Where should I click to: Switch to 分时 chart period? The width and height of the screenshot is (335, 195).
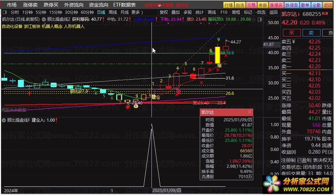(15, 12)
